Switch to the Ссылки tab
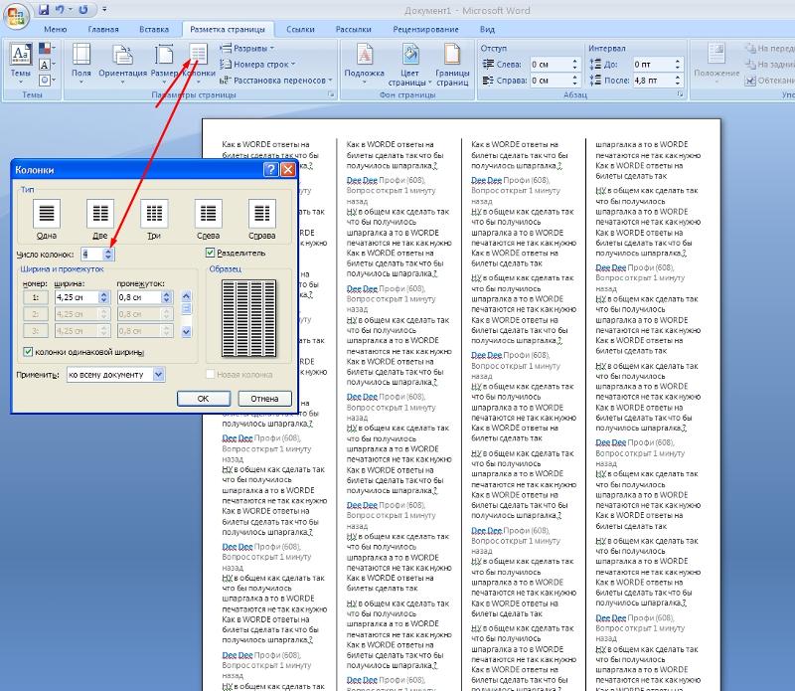 (x=300, y=30)
